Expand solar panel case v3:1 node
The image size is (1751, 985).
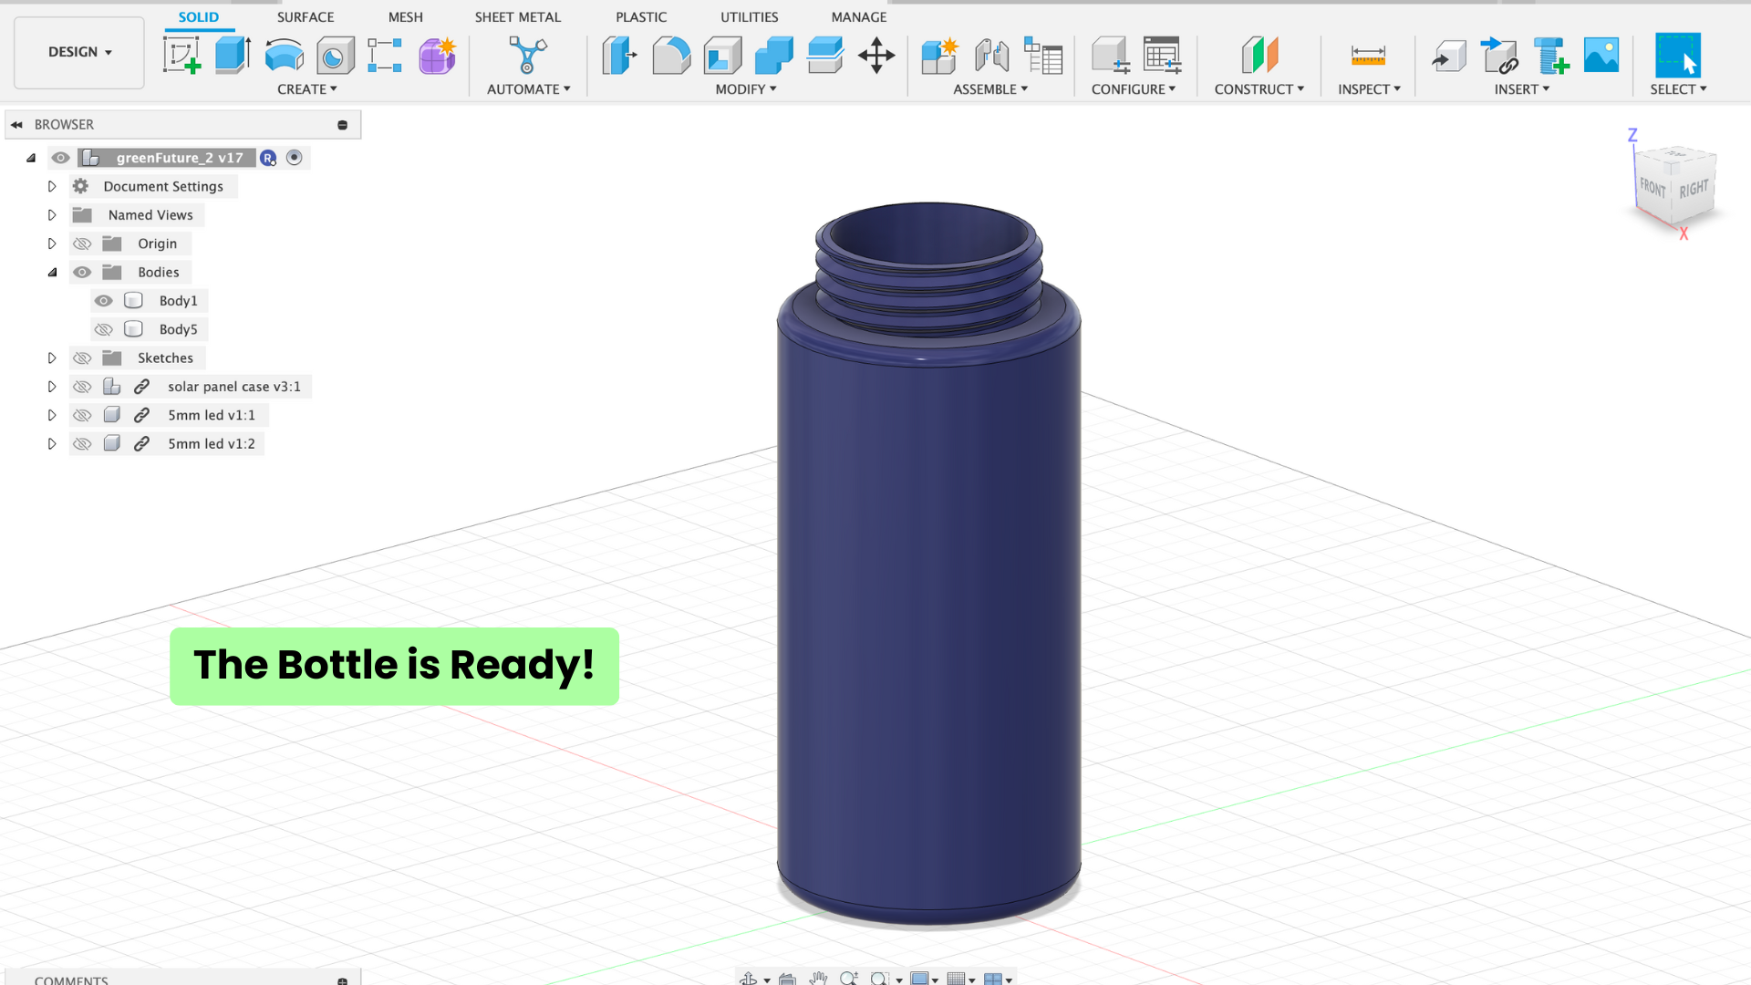(x=52, y=387)
